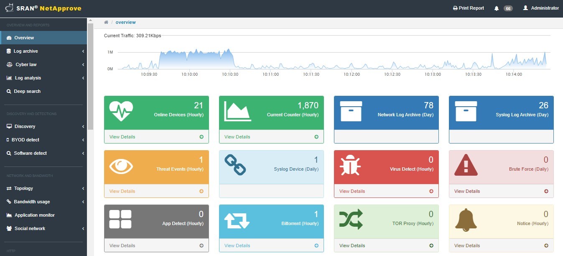
Task: Click the bell icon on Notice card
Action: tap(466, 220)
